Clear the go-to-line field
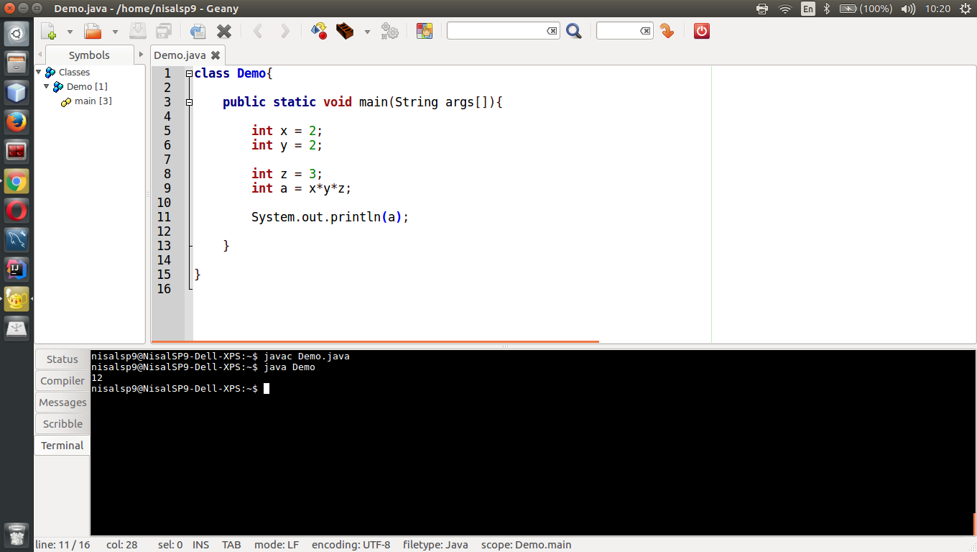The width and height of the screenshot is (977, 552). [x=645, y=31]
